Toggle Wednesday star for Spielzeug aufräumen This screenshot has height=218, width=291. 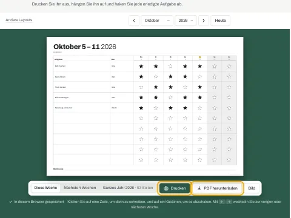(x=170, y=108)
